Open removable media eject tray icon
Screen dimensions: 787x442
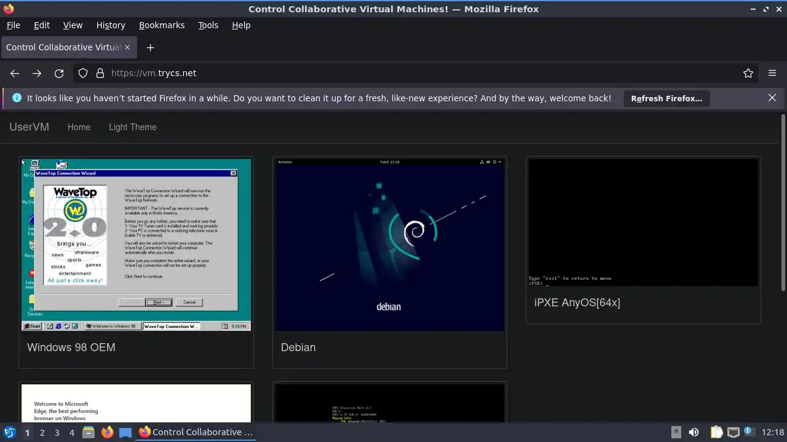coord(676,432)
